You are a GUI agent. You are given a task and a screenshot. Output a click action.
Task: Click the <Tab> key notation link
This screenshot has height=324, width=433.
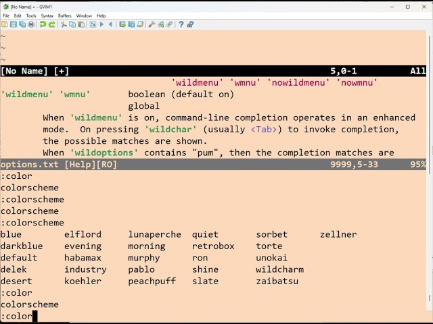(x=264, y=130)
